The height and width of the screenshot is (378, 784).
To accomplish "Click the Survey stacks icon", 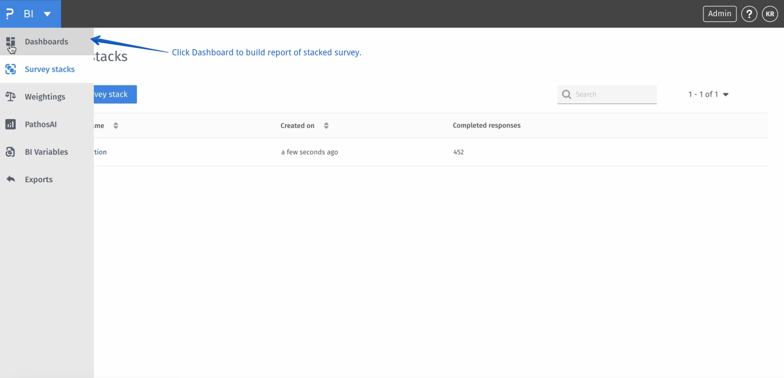I will pos(11,69).
